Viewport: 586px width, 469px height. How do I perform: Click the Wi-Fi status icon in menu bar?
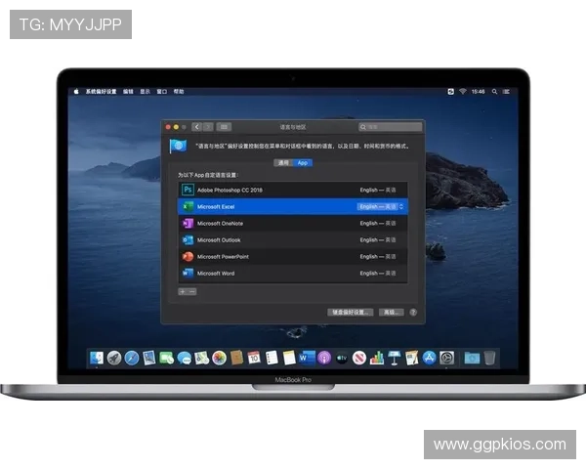pos(463,91)
